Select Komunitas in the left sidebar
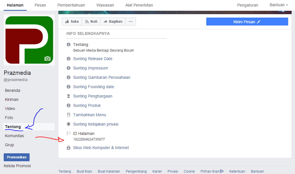 click(15, 136)
